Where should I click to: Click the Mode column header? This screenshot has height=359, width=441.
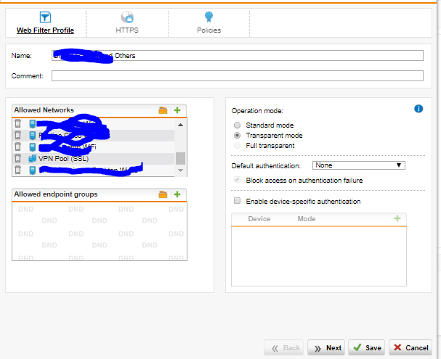pos(307,218)
